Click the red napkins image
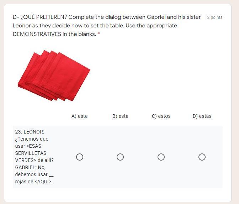 54,75
